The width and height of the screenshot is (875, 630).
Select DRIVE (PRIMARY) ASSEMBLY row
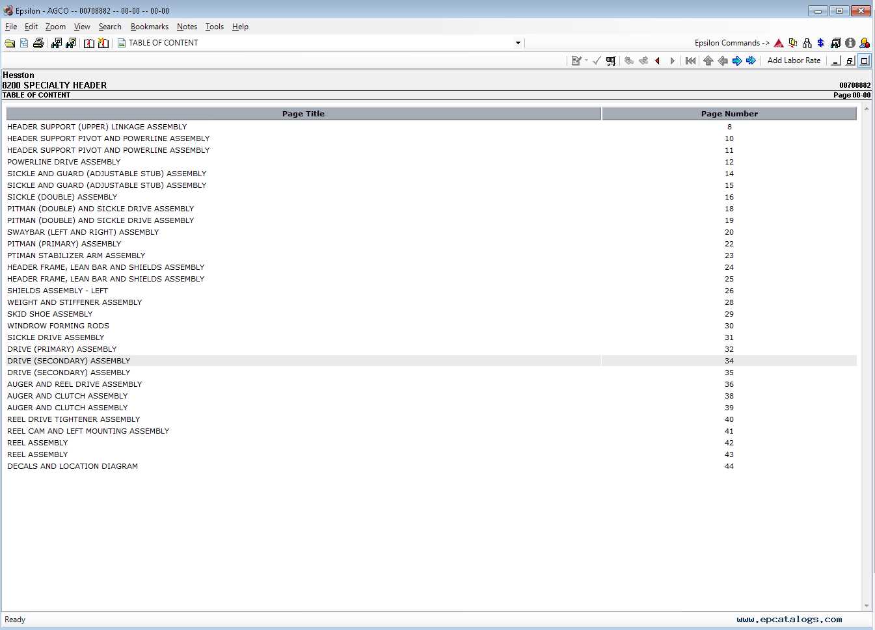tap(431, 349)
